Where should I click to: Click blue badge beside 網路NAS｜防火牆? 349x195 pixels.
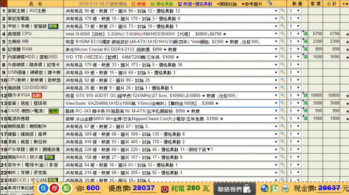pos(49,157)
